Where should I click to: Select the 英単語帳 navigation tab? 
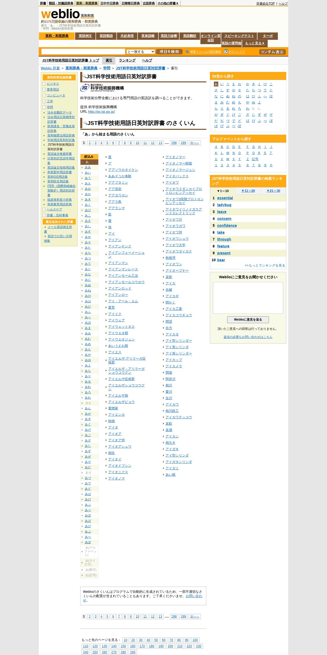(x=148, y=36)
